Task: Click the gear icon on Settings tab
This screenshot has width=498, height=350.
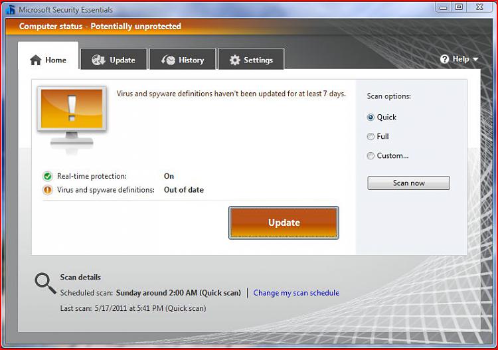Action: click(234, 60)
